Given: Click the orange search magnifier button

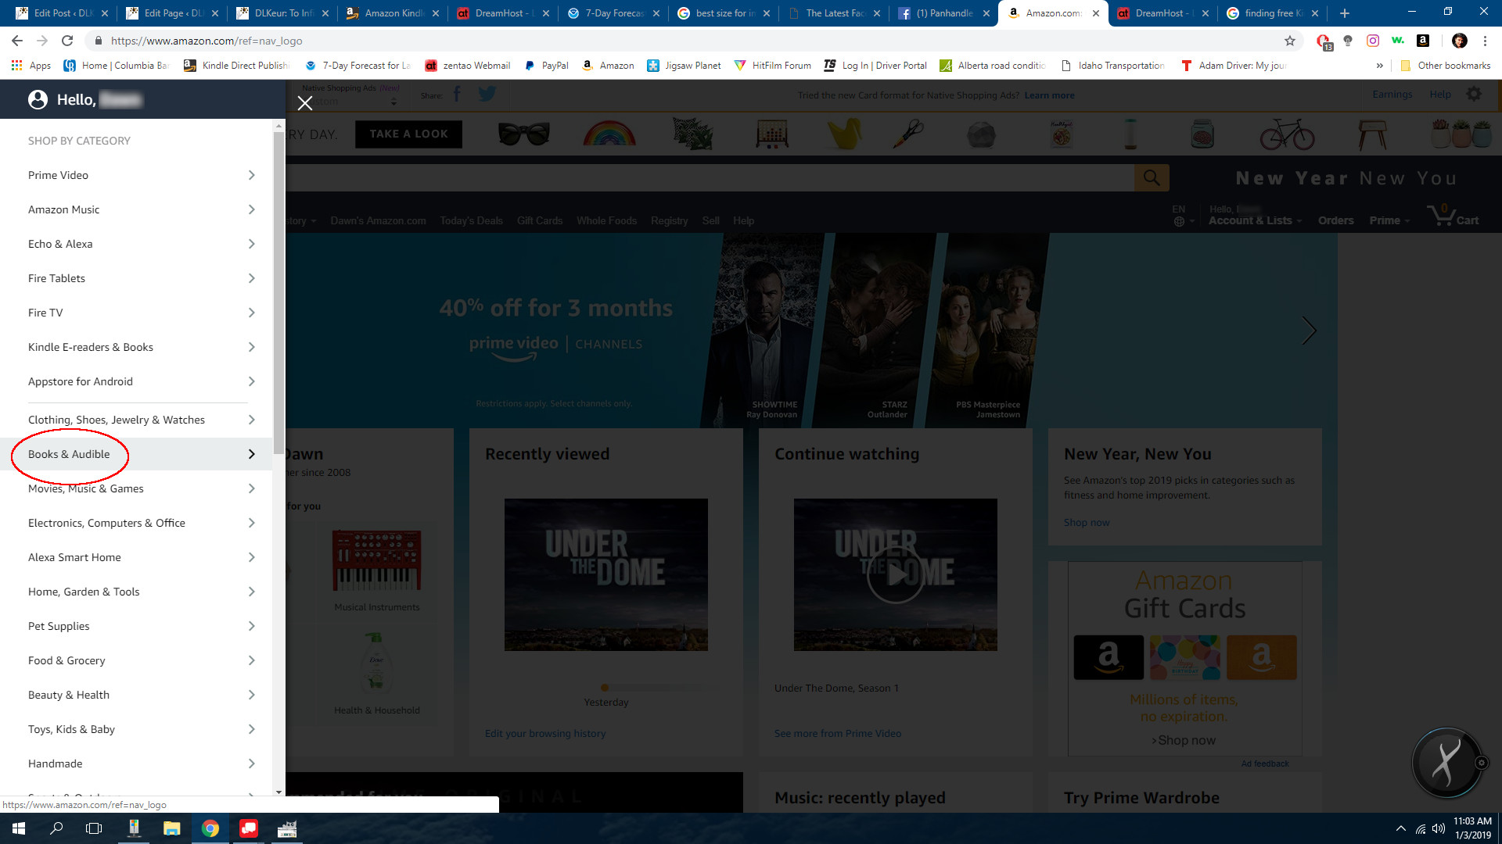Looking at the screenshot, I should (x=1152, y=178).
